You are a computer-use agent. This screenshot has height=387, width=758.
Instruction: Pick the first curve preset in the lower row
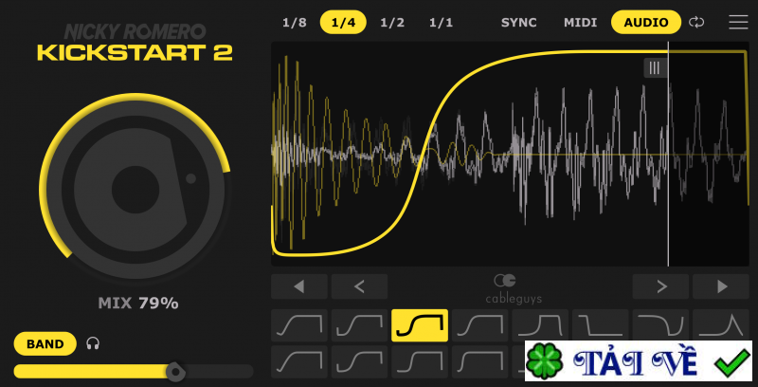tap(299, 361)
